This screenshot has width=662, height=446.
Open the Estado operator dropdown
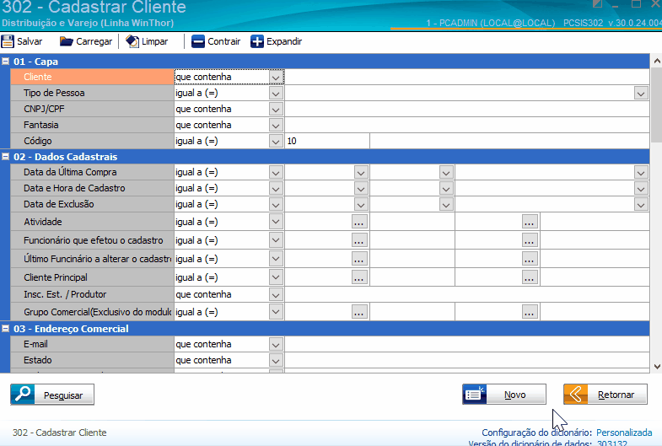pyautogui.click(x=276, y=360)
